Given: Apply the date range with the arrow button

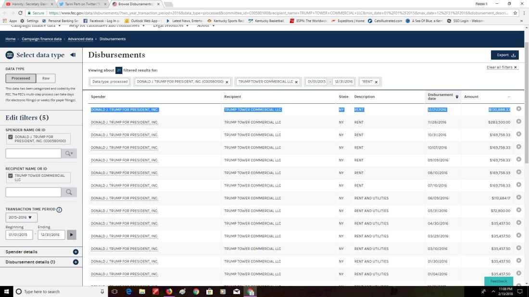Looking at the screenshot, I should pyautogui.click(x=72, y=235).
